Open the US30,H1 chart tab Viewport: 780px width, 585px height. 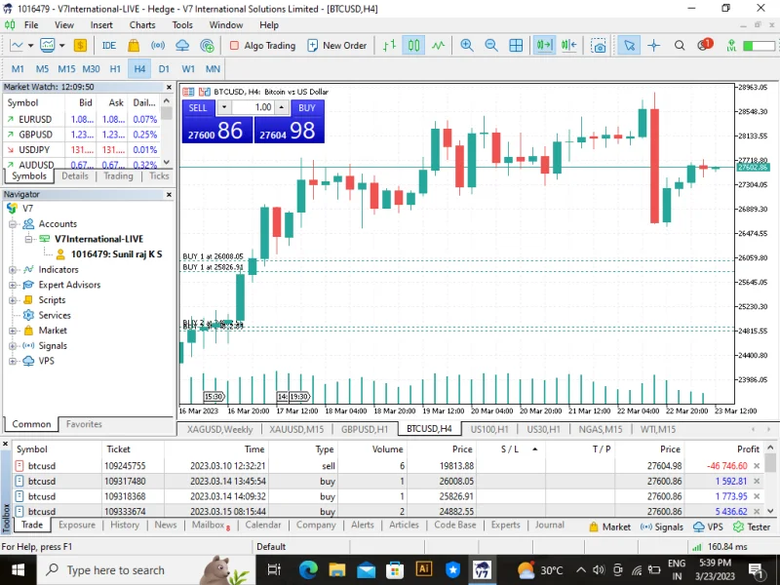pyautogui.click(x=543, y=429)
